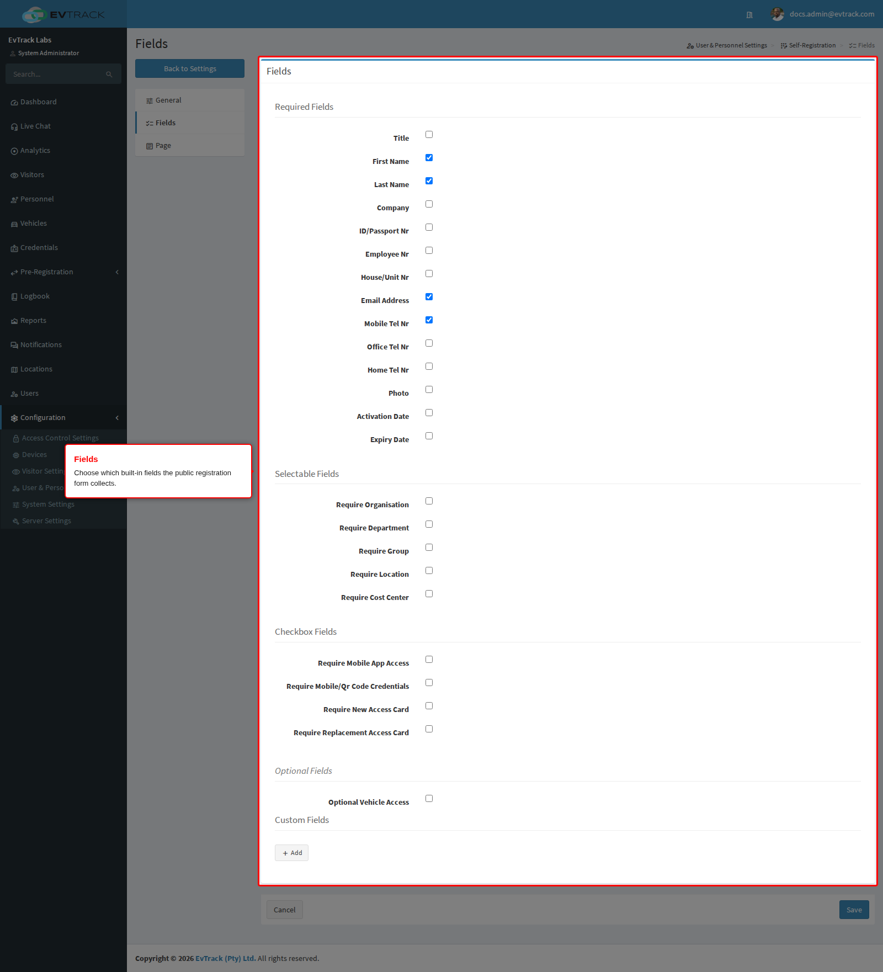Viewport: 883px width, 972px height.
Task: Click the search magnifier icon
Action: 109,75
